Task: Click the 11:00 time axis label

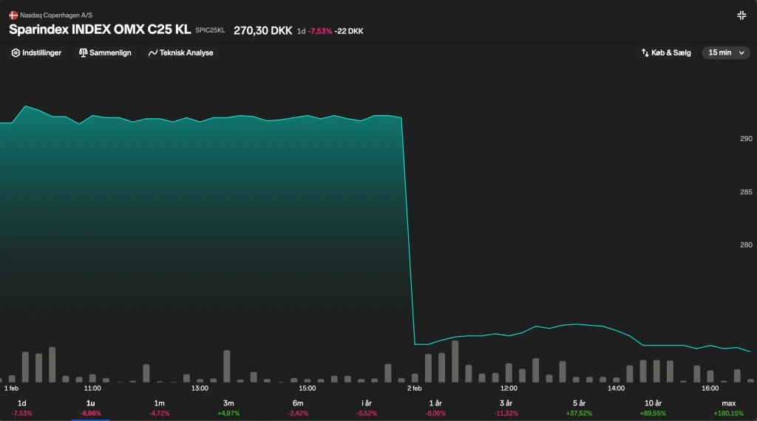Action: pos(92,389)
